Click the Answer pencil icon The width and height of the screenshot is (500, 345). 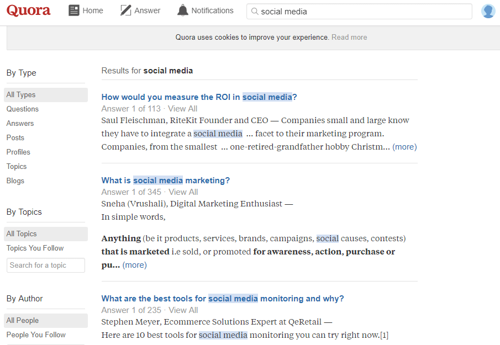[x=125, y=10]
